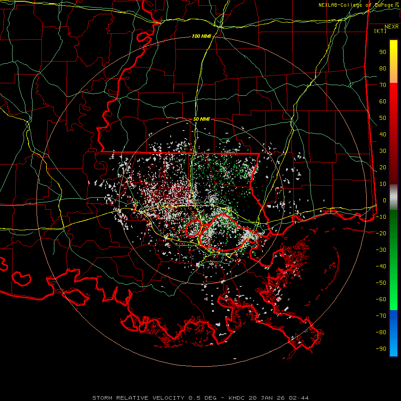The height and width of the screenshot is (401, 401).
Task: Select the -30 value on the velocity scale
Action: coord(381,250)
